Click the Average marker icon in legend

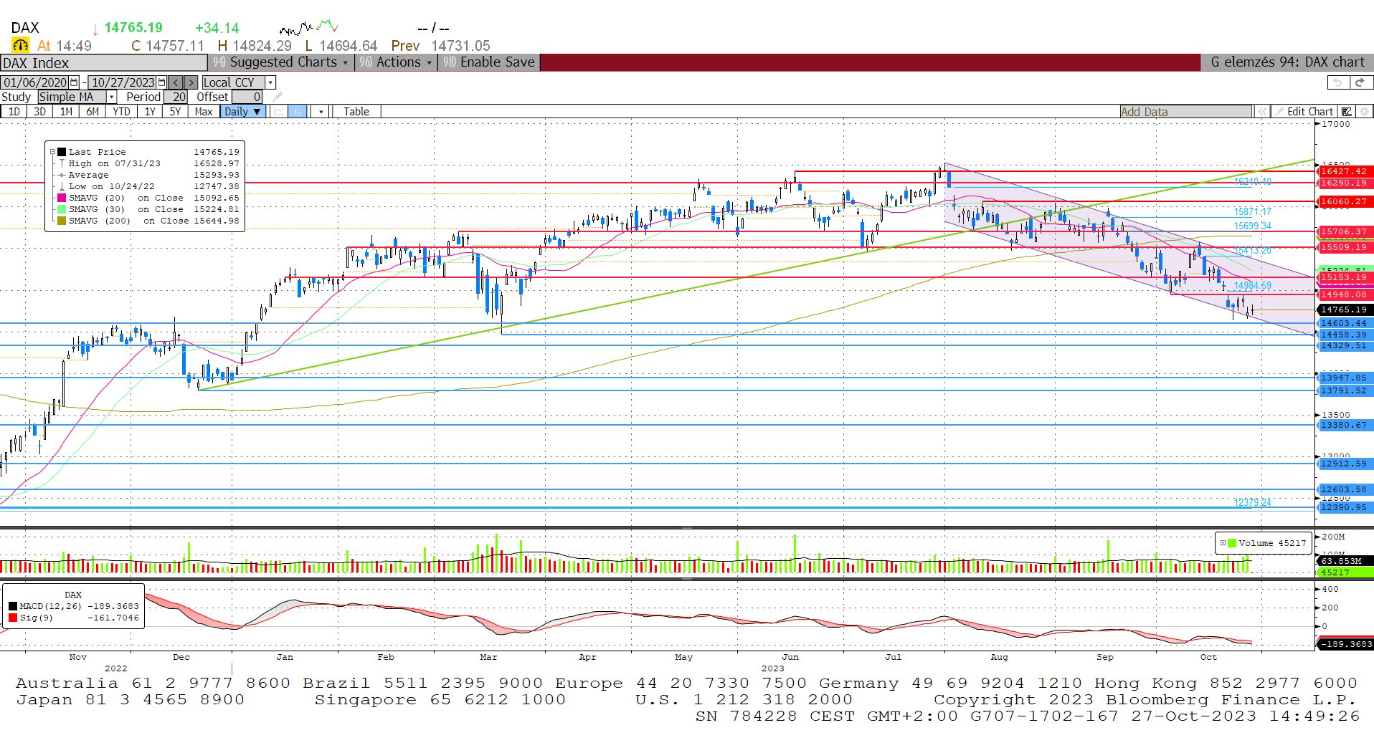(x=62, y=175)
